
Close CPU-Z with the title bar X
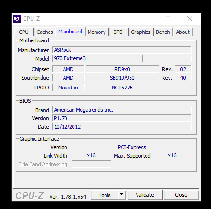click(x=190, y=19)
